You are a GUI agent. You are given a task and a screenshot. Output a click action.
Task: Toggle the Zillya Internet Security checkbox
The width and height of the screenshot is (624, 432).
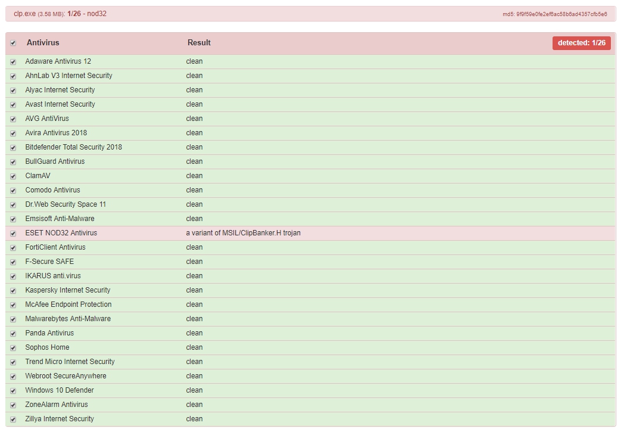pyautogui.click(x=13, y=419)
